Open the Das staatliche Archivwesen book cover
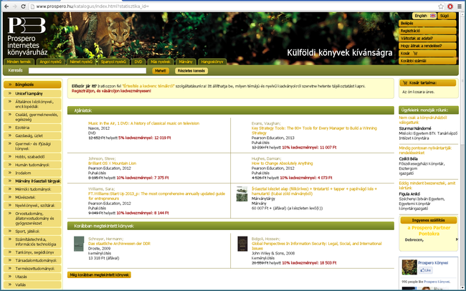 tap(79, 244)
